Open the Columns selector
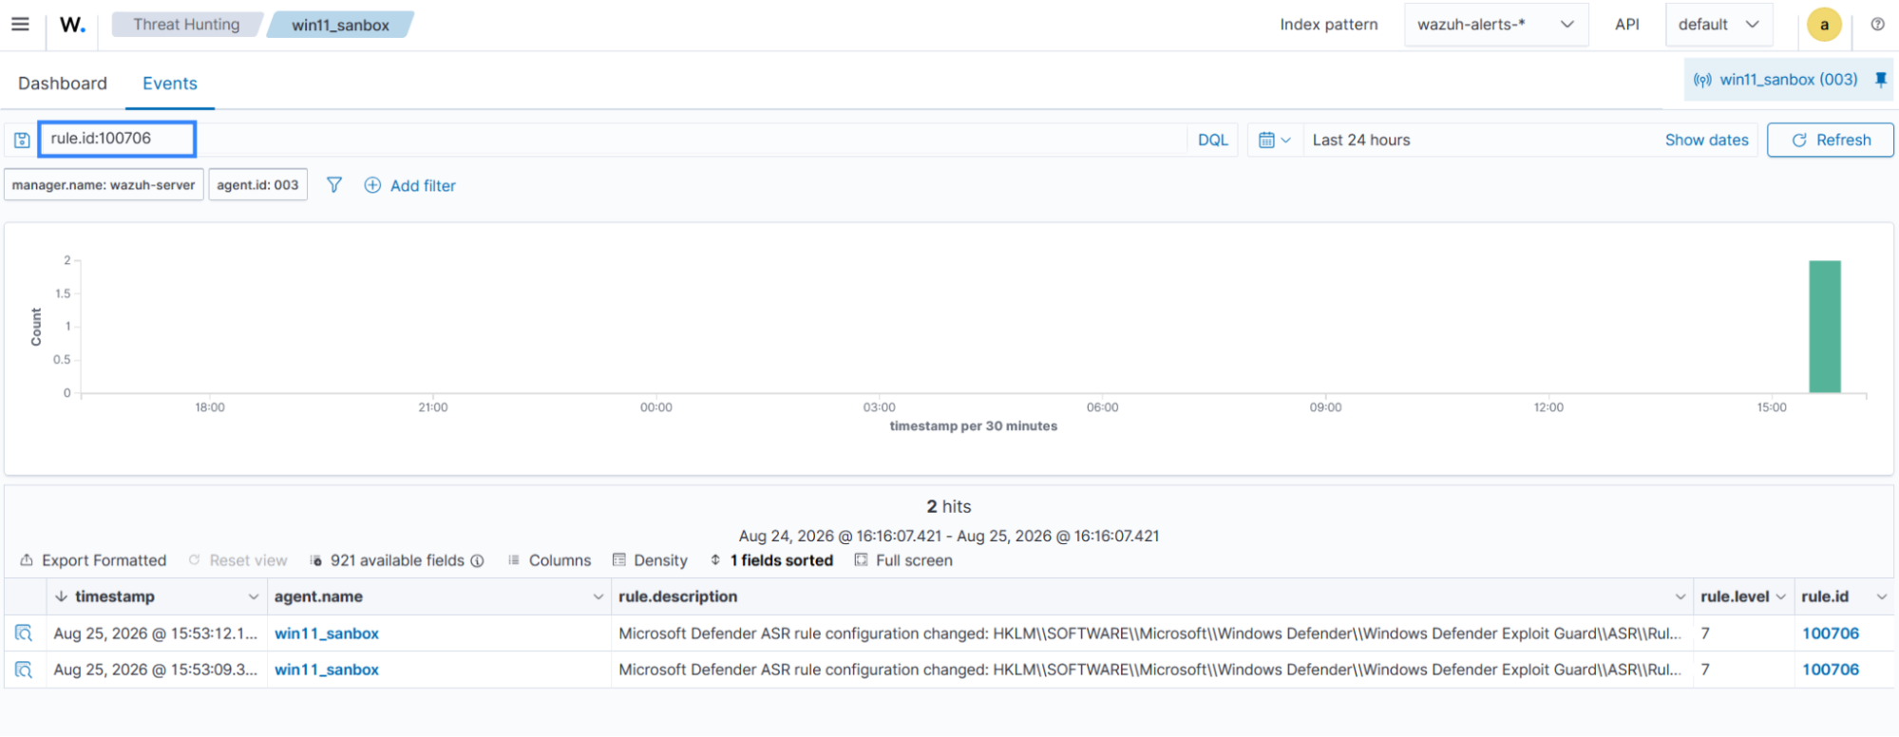Image resolution: width=1899 pixels, height=737 pixels. 549,560
